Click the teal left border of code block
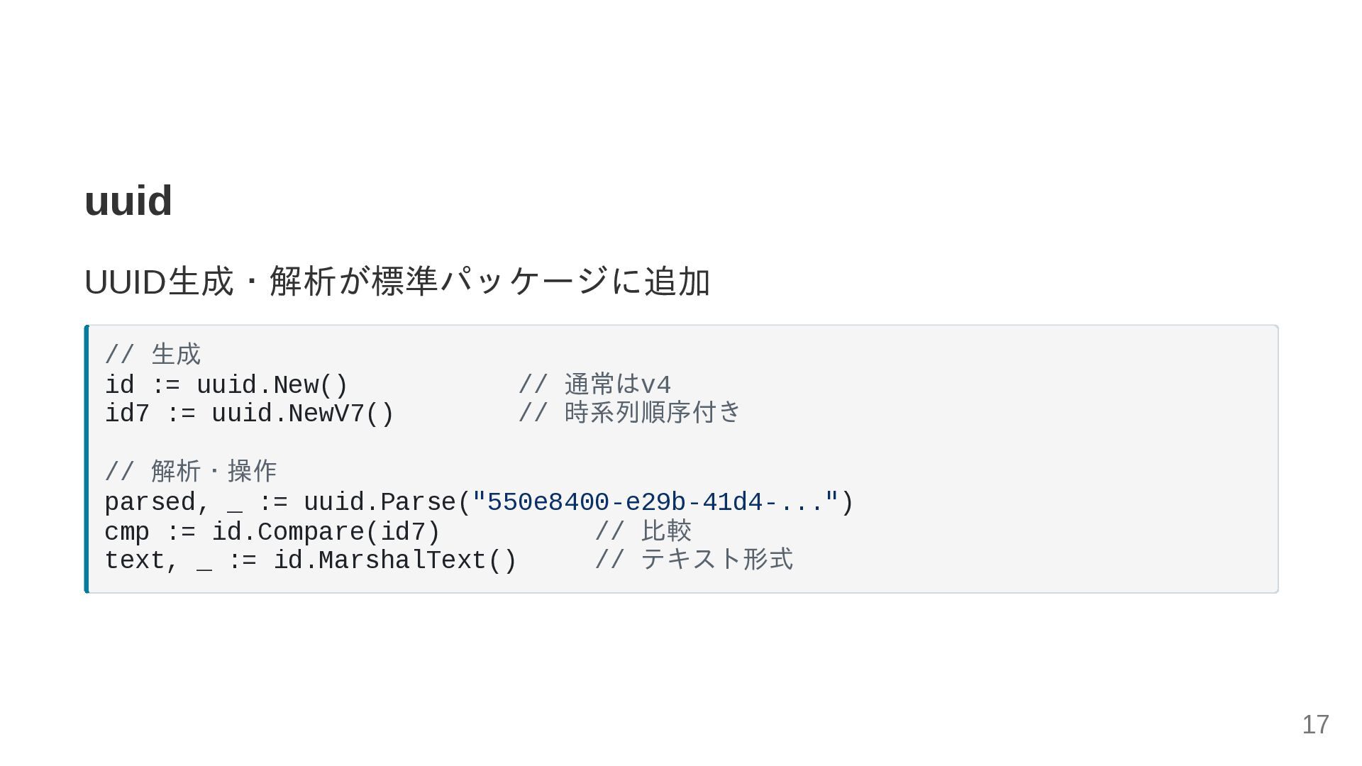This screenshot has width=1362, height=766. pyautogui.click(x=87, y=459)
